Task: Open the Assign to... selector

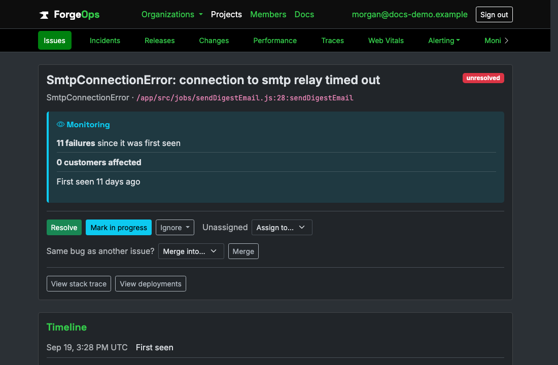Action: (282, 227)
